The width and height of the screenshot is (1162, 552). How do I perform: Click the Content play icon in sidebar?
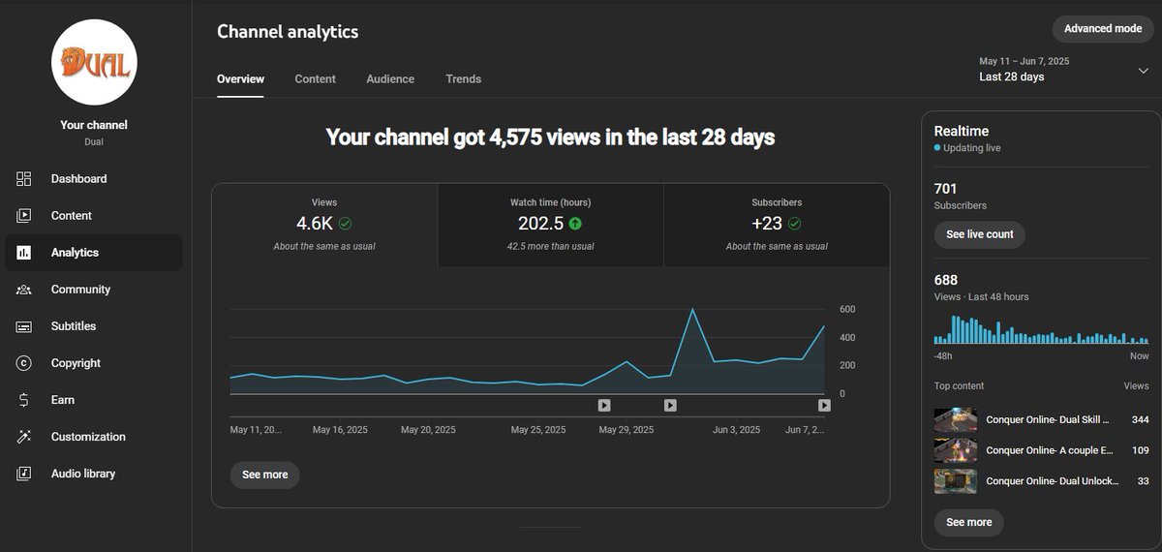coord(24,215)
